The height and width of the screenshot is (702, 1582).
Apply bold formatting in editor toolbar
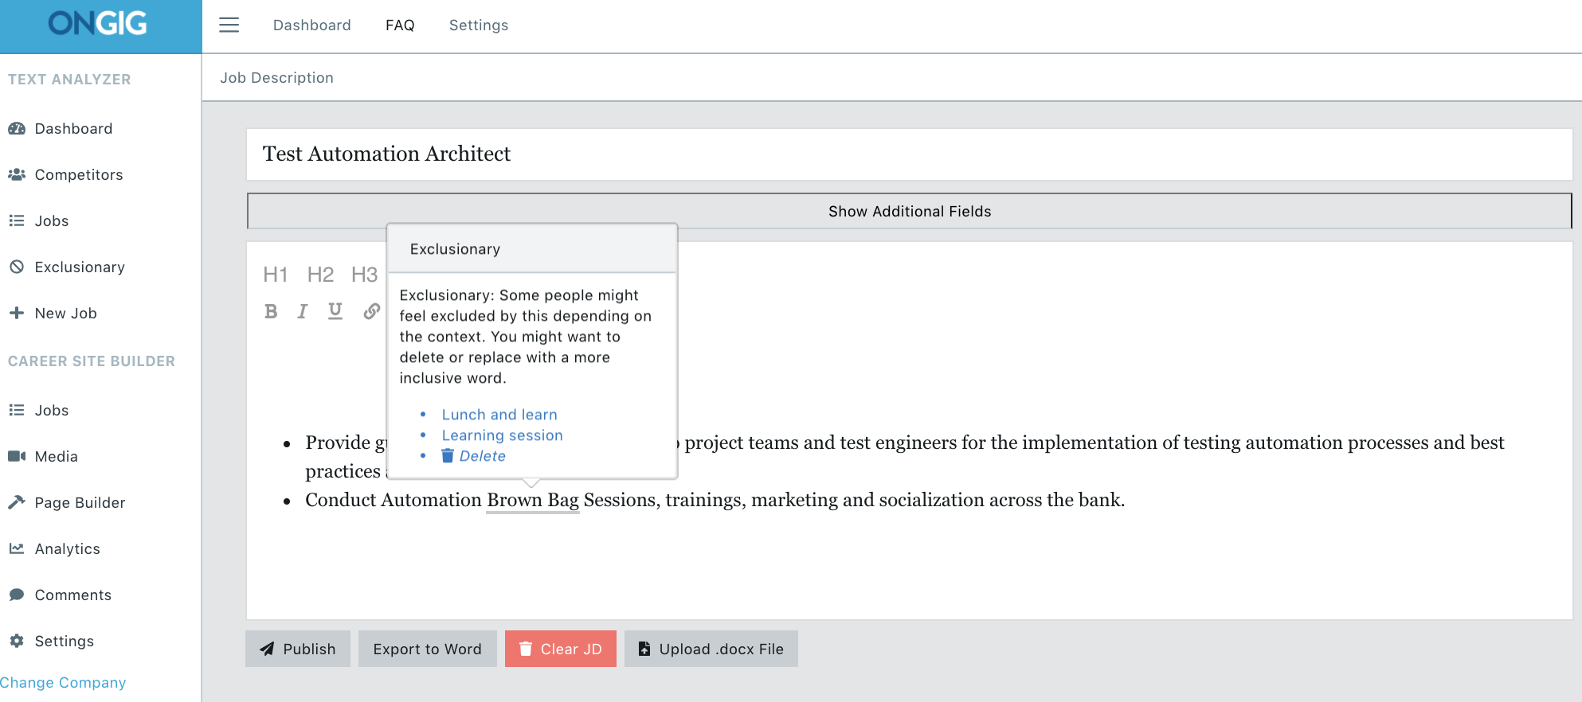click(271, 311)
